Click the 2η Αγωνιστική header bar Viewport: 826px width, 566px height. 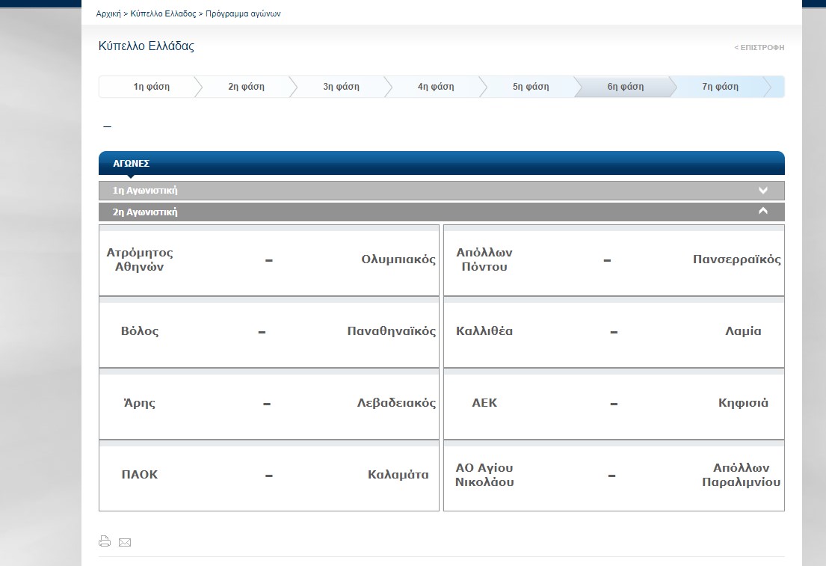pos(442,212)
